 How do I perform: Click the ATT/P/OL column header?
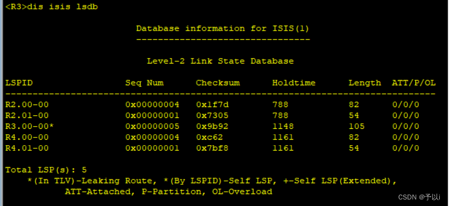(x=414, y=83)
